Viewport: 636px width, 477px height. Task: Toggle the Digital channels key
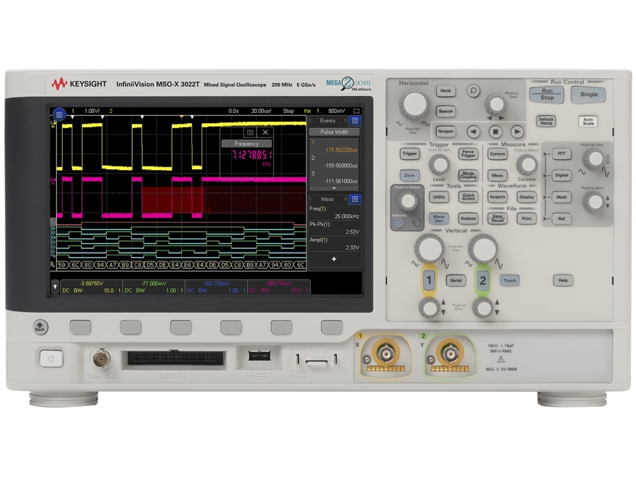[x=561, y=175]
